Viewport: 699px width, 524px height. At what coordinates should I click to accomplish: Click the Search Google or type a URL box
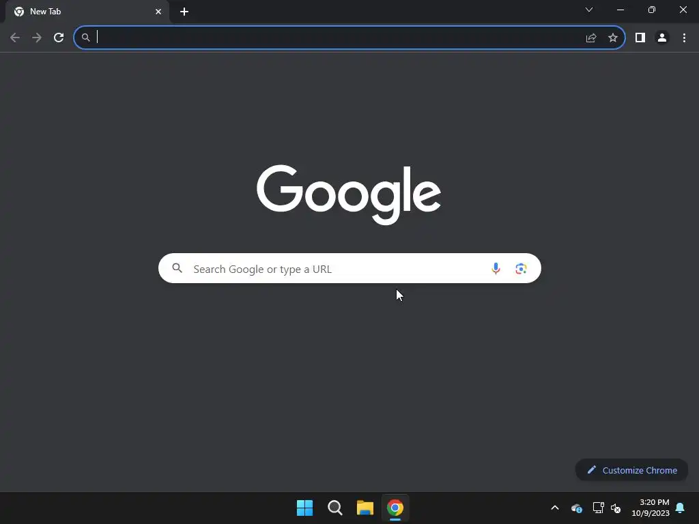coord(349,268)
